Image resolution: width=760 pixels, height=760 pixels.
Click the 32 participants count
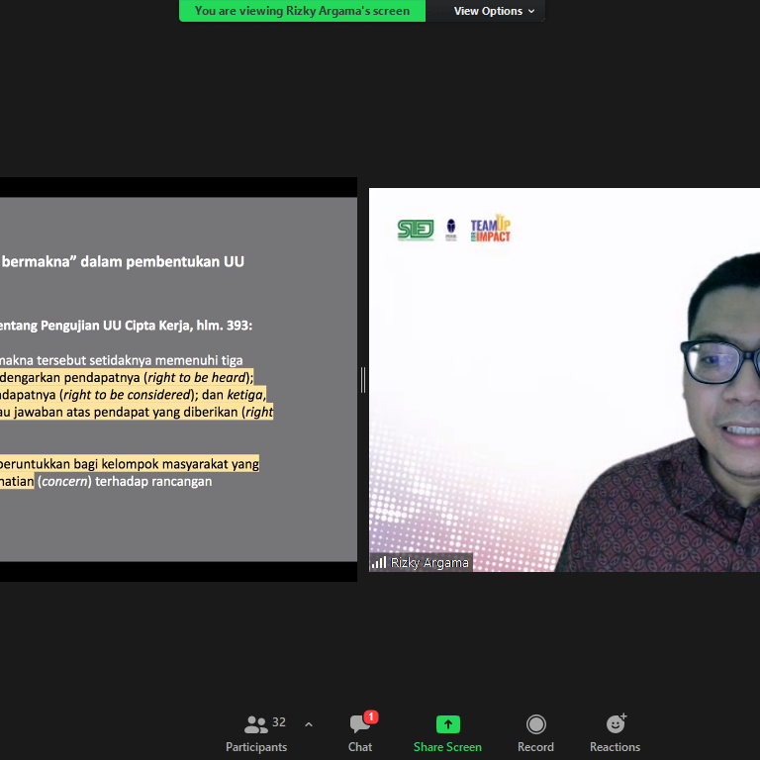(279, 721)
